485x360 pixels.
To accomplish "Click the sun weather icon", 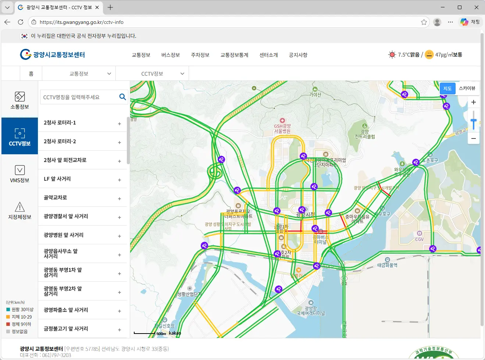I will click(x=392, y=54).
